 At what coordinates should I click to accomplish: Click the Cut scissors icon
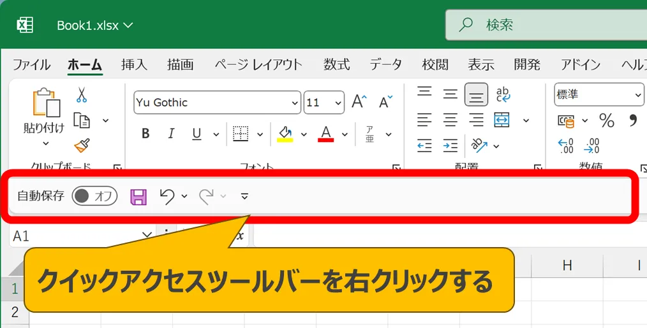(x=81, y=96)
